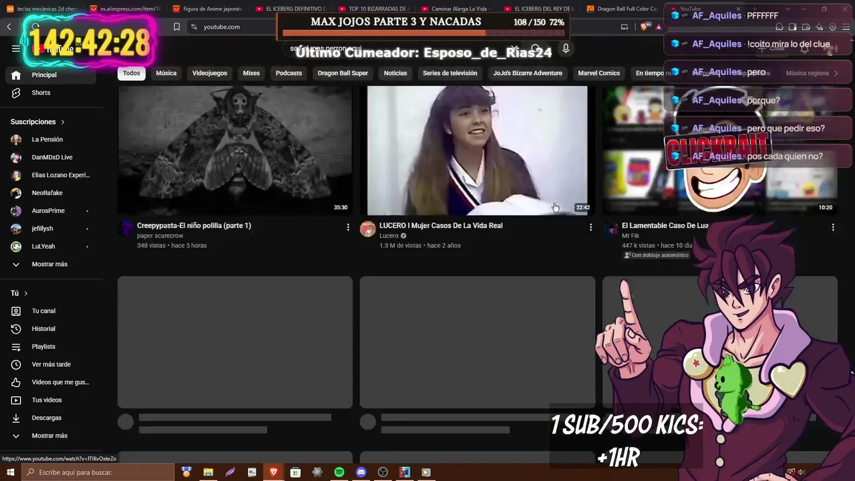Open Discord from the taskbar
This screenshot has height=481, width=855.
pos(361,472)
